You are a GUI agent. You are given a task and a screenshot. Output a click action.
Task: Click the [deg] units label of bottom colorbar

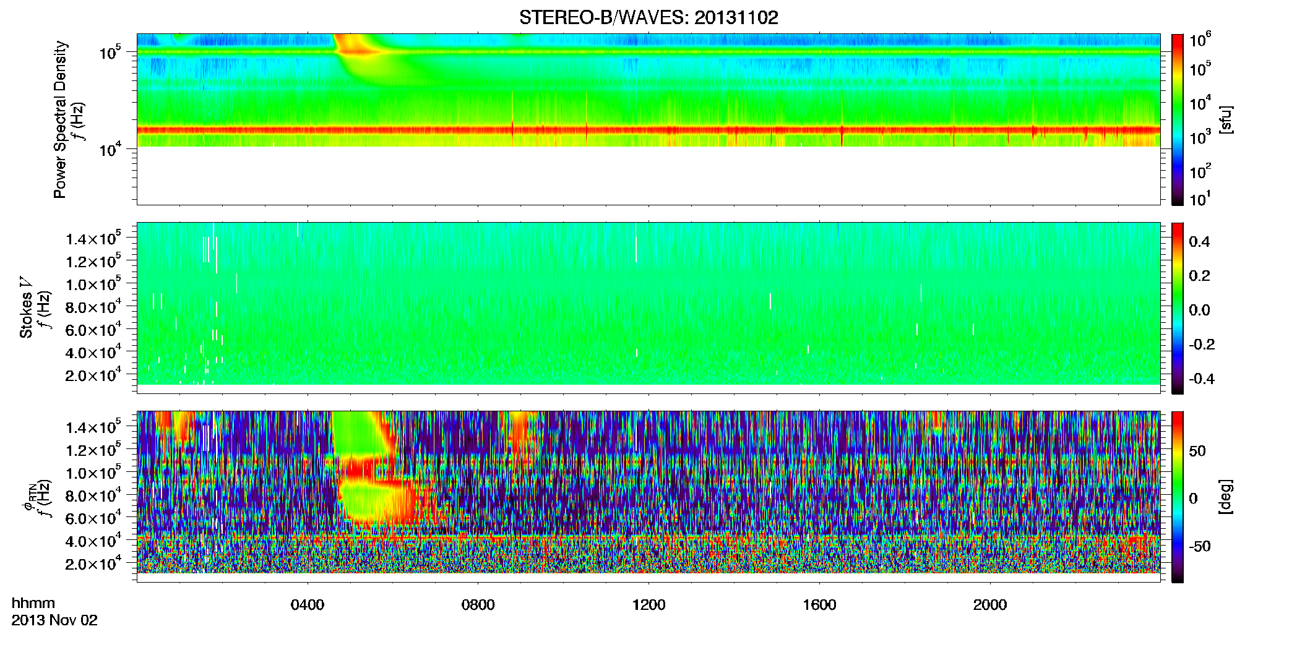(1226, 497)
